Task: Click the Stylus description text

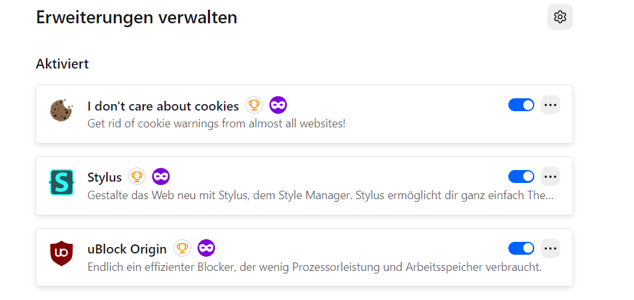Action: pyautogui.click(x=321, y=194)
